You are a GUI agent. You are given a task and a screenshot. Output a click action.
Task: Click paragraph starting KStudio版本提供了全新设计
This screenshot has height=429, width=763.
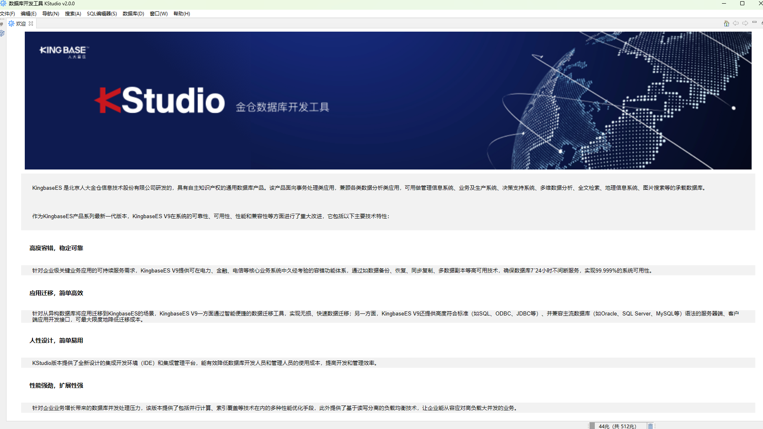point(206,363)
